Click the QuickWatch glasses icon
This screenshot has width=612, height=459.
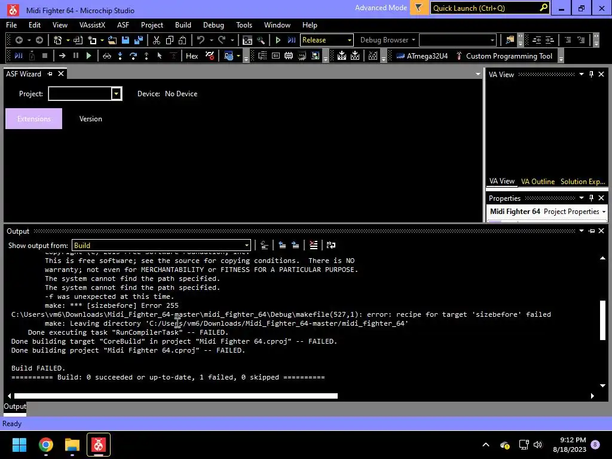coord(107,56)
